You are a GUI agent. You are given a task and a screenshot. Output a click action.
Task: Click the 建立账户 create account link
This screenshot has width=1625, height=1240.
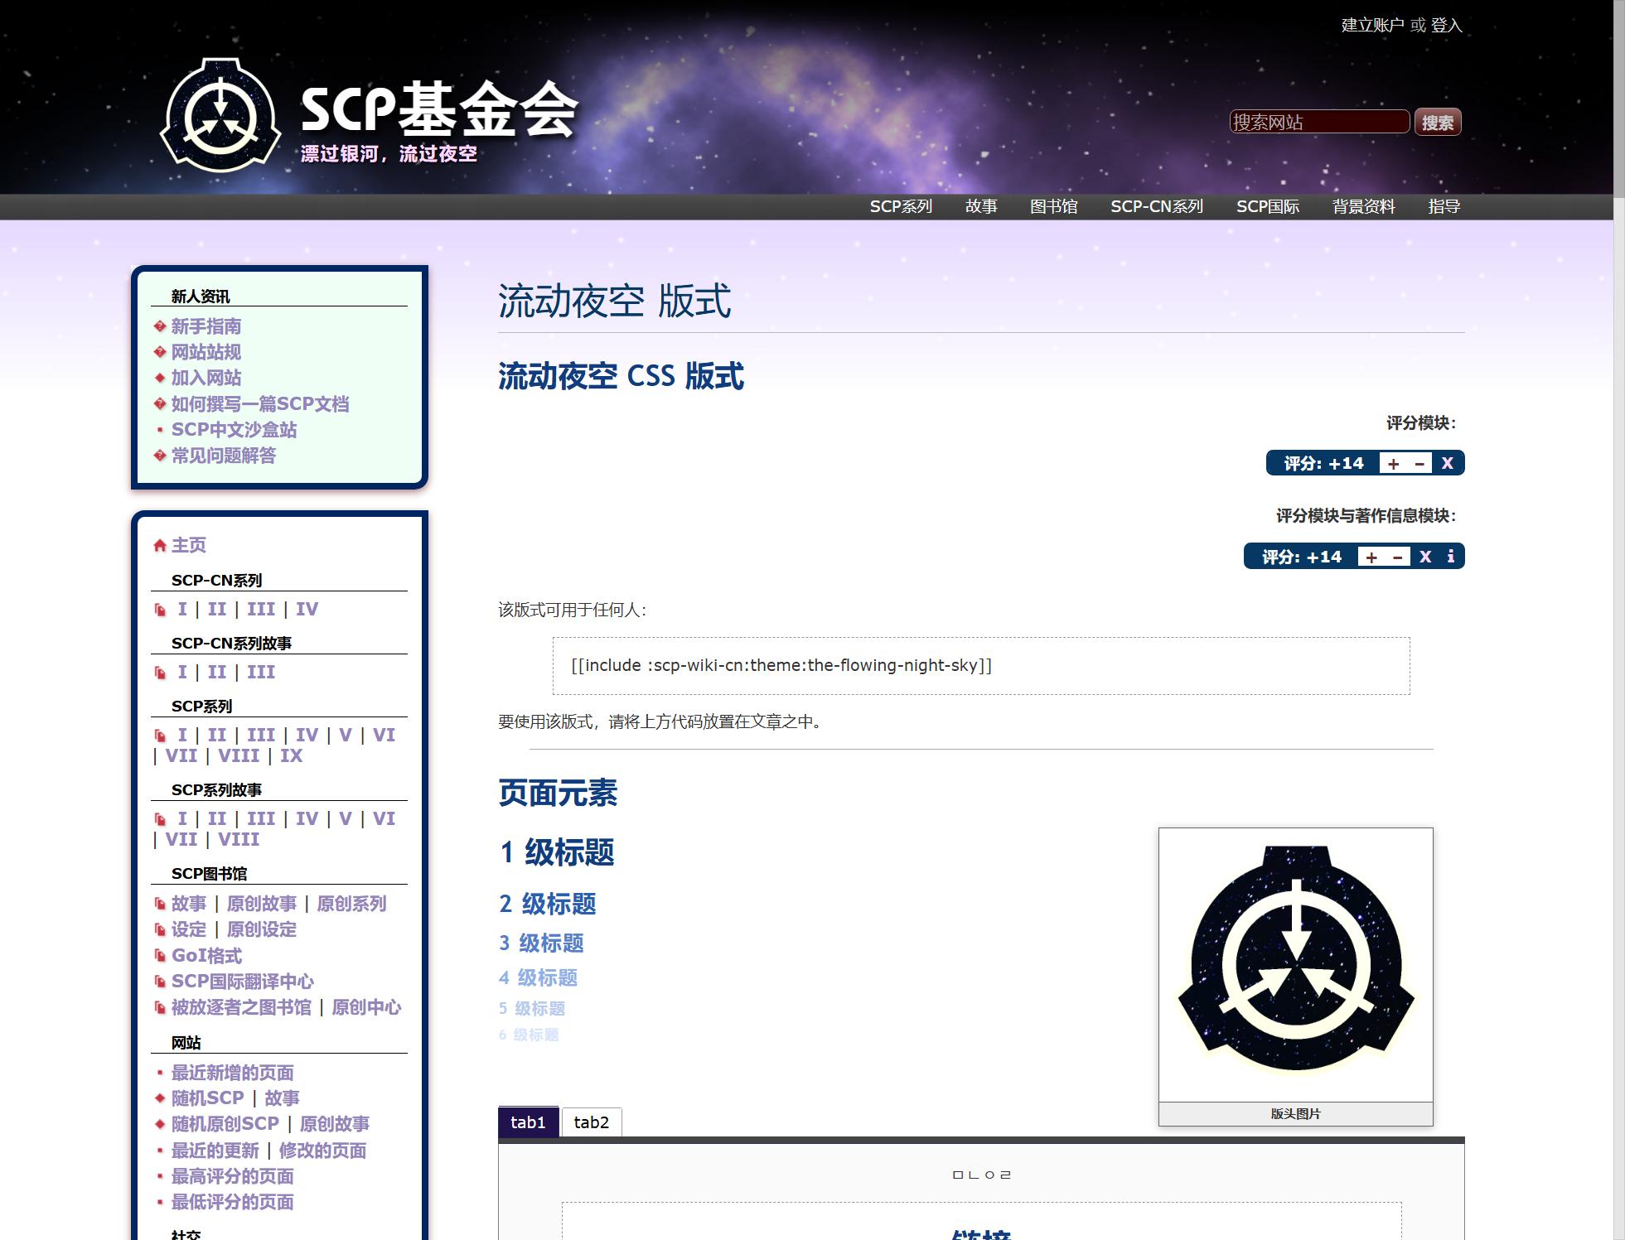(1371, 26)
